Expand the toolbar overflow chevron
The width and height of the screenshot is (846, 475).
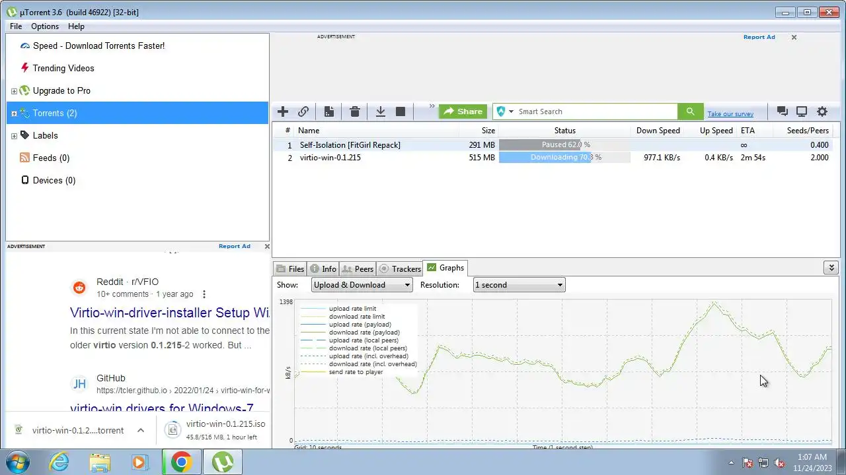click(x=432, y=106)
